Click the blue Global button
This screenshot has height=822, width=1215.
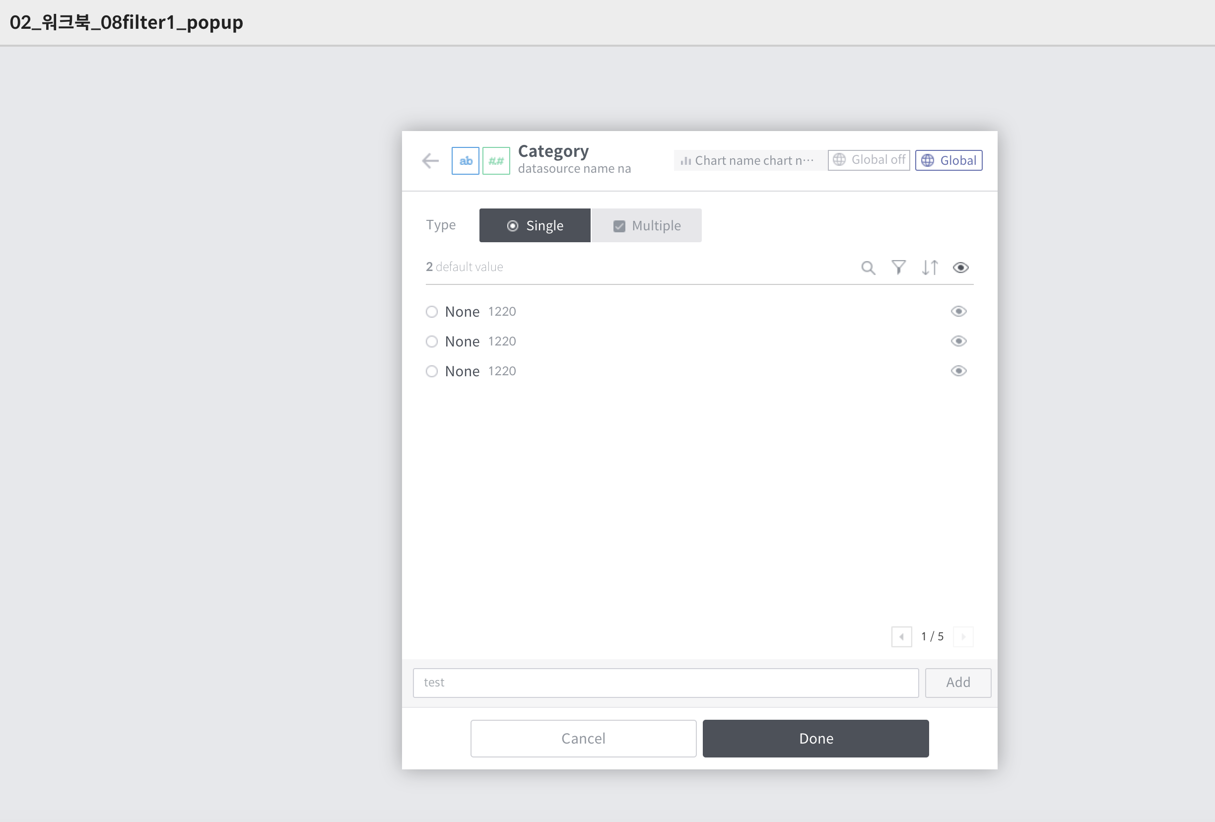point(948,160)
